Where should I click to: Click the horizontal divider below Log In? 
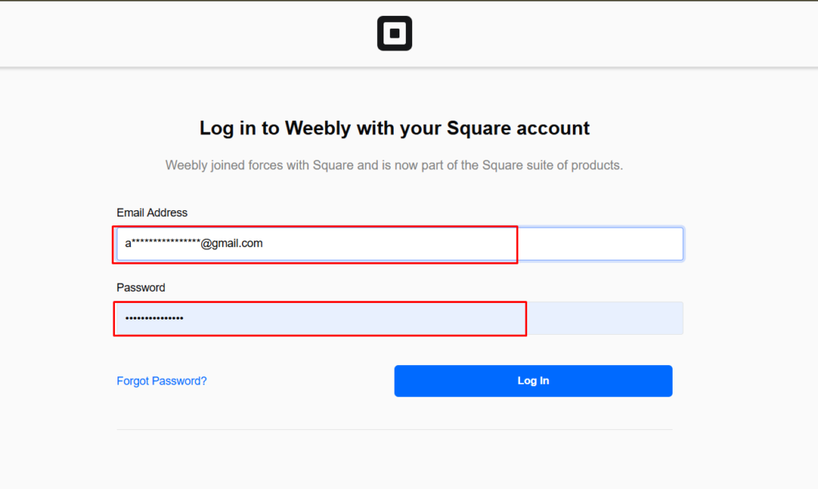(395, 430)
